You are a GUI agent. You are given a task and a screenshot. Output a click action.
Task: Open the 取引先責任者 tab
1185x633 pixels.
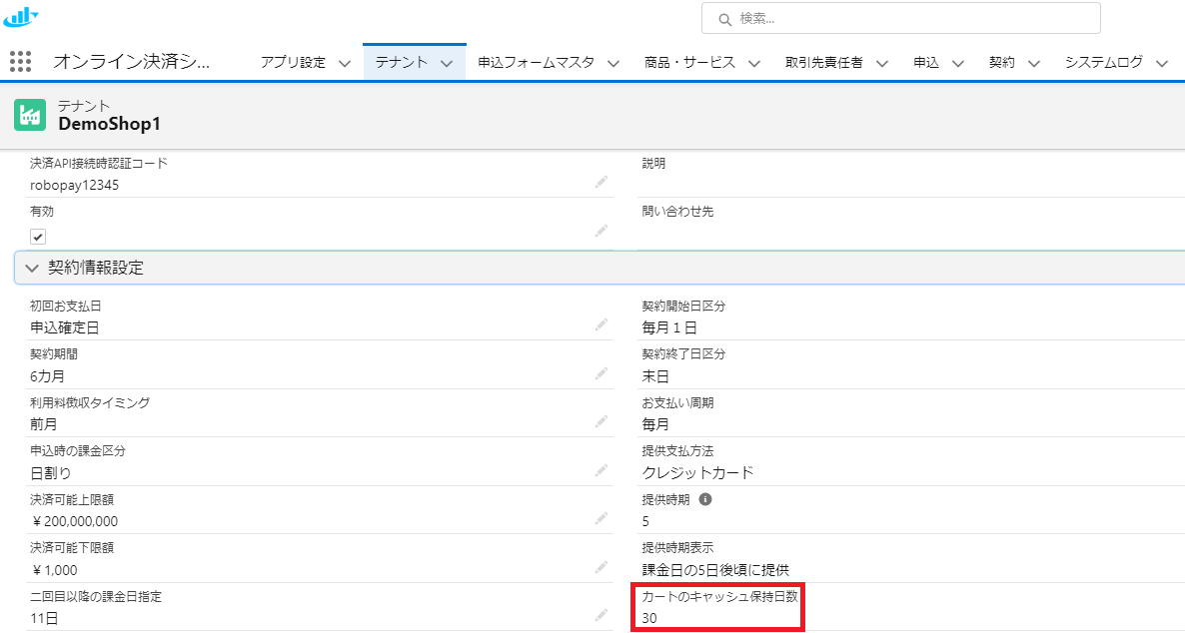tap(823, 62)
